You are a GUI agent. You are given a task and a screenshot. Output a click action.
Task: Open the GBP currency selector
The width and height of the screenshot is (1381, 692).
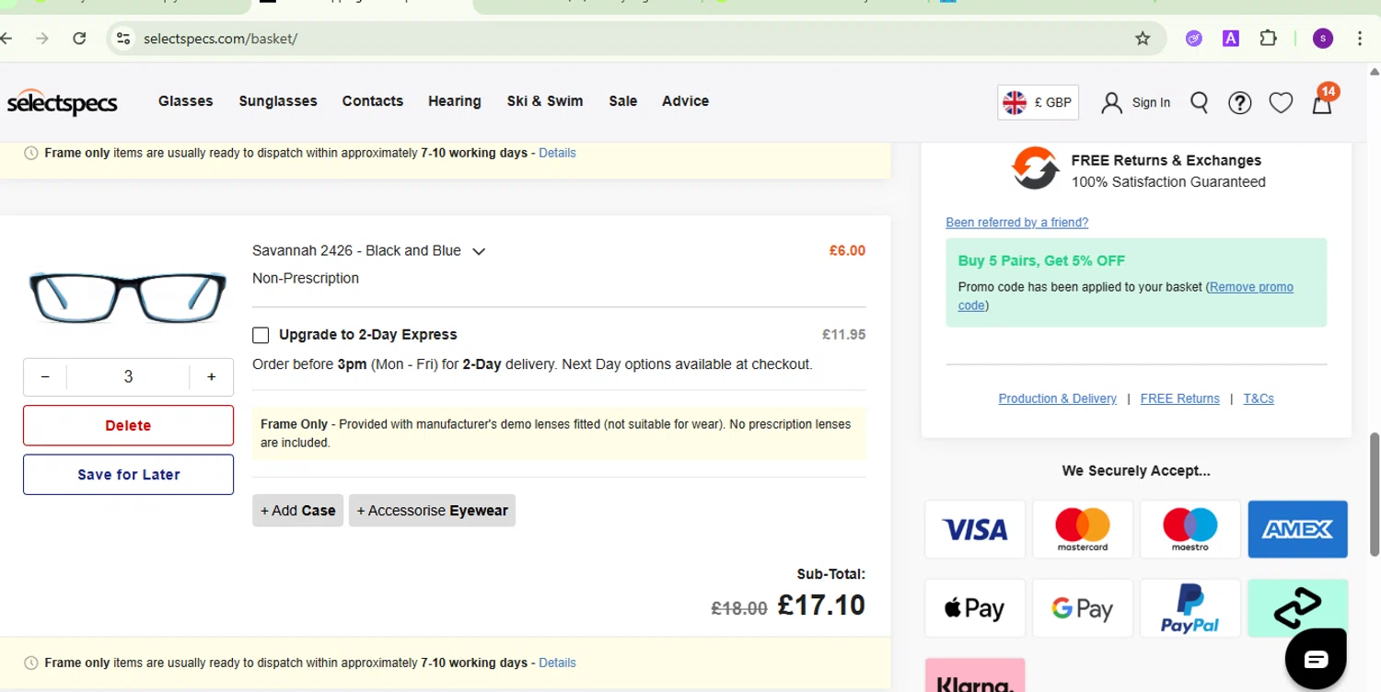click(x=1038, y=103)
